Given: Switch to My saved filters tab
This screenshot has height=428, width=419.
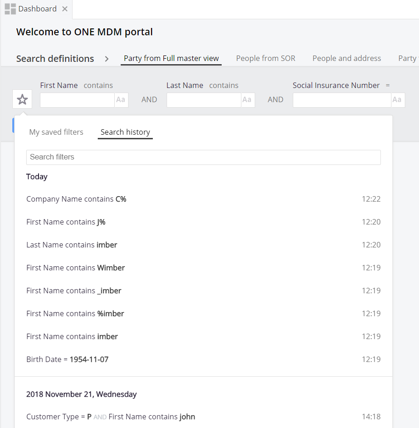Looking at the screenshot, I should (x=56, y=132).
